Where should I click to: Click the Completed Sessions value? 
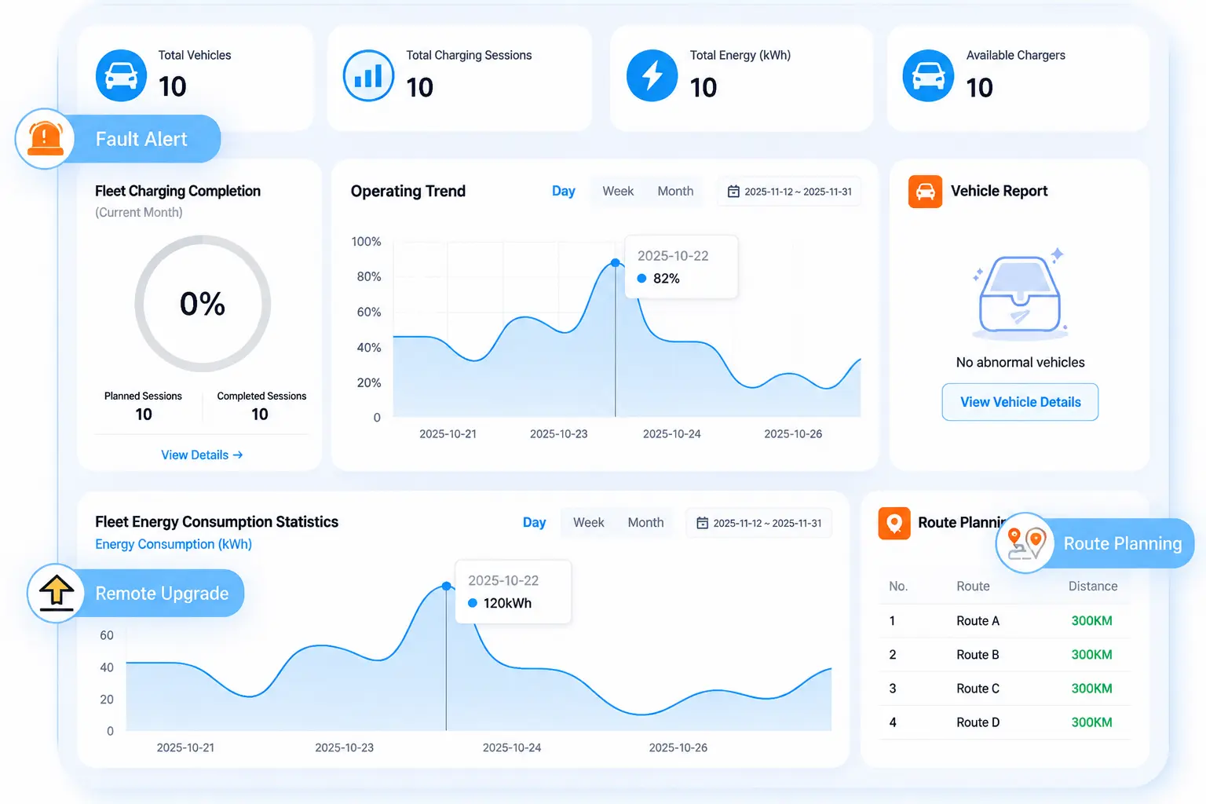(x=260, y=415)
